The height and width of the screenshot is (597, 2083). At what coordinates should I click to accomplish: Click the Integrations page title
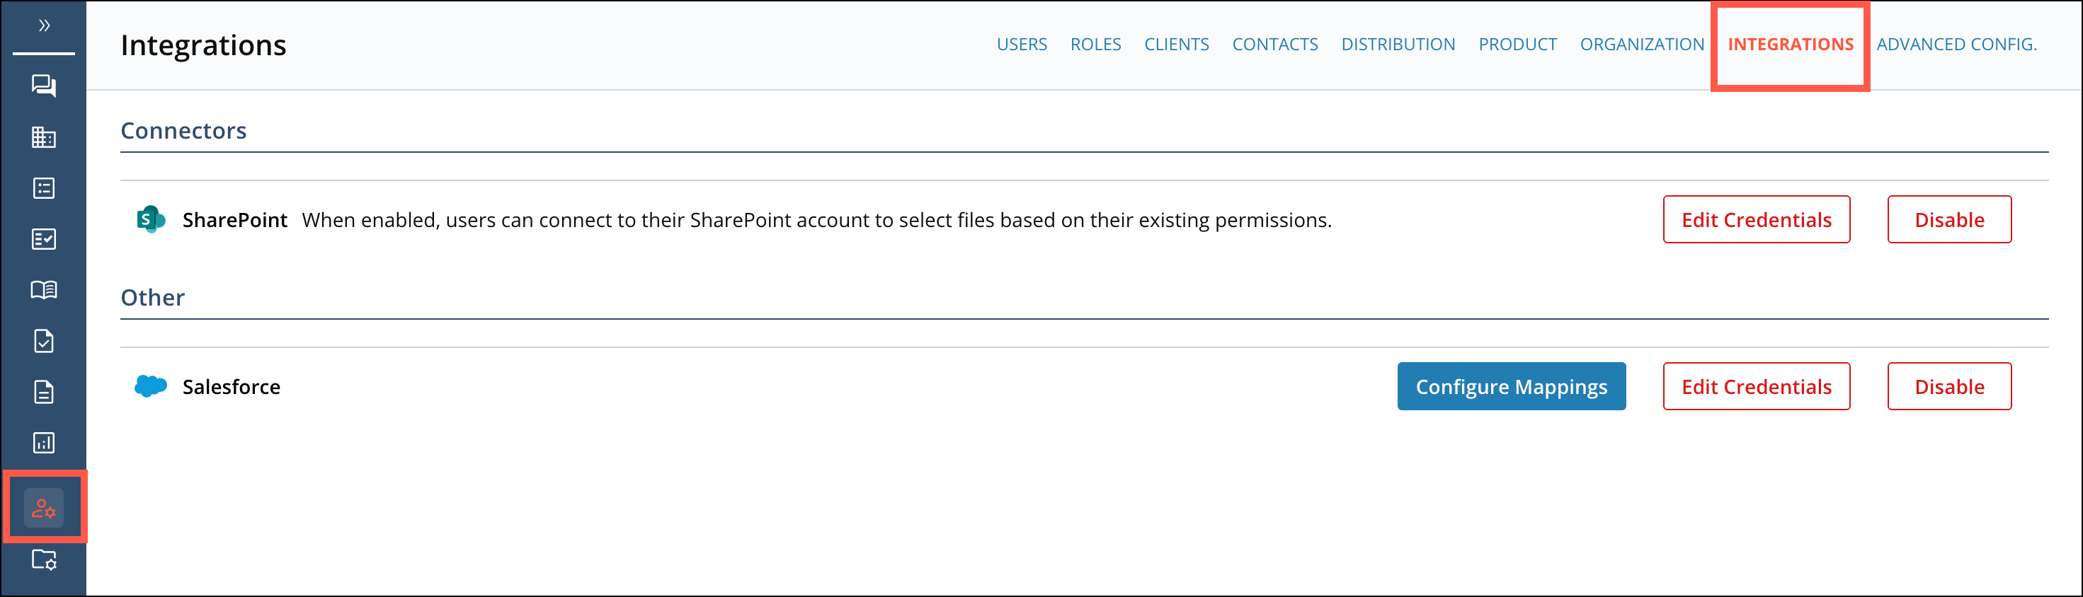203,45
